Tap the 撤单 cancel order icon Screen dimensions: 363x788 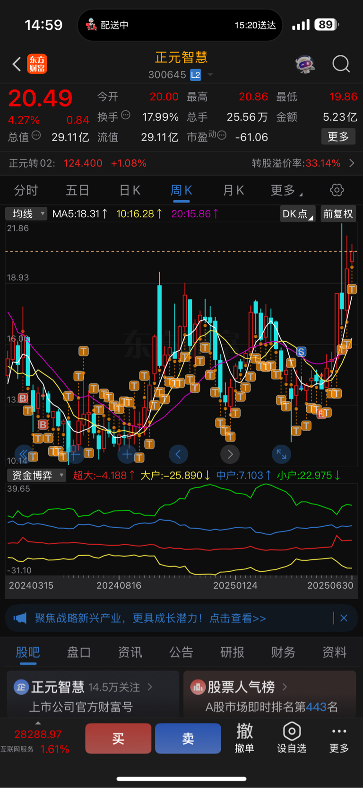click(x=244, y=737)
